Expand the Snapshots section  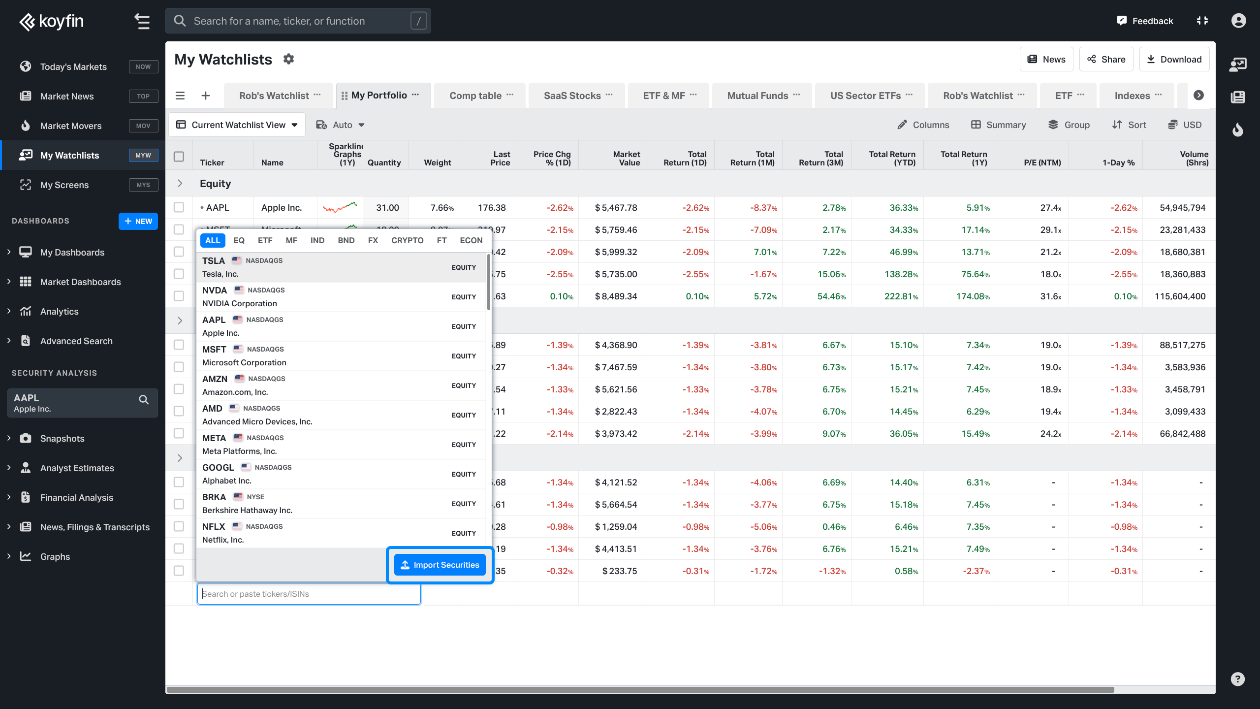9,438
